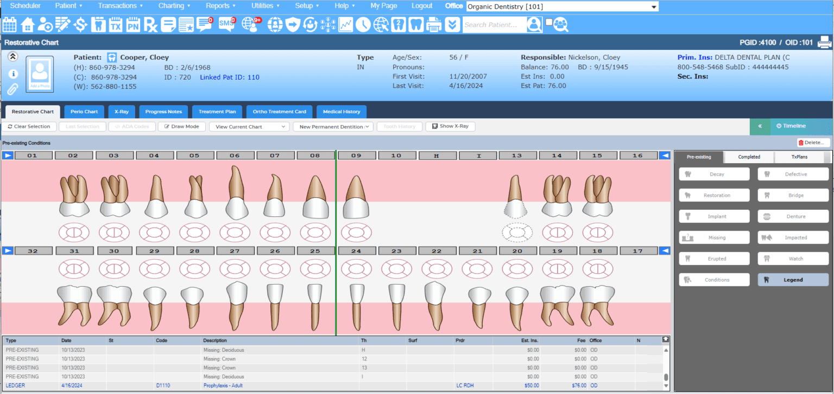The height and width of the screenshot is (394, 834).
Task: Expand the New Permanent Dentition dropdown
Action: [333, 126]
